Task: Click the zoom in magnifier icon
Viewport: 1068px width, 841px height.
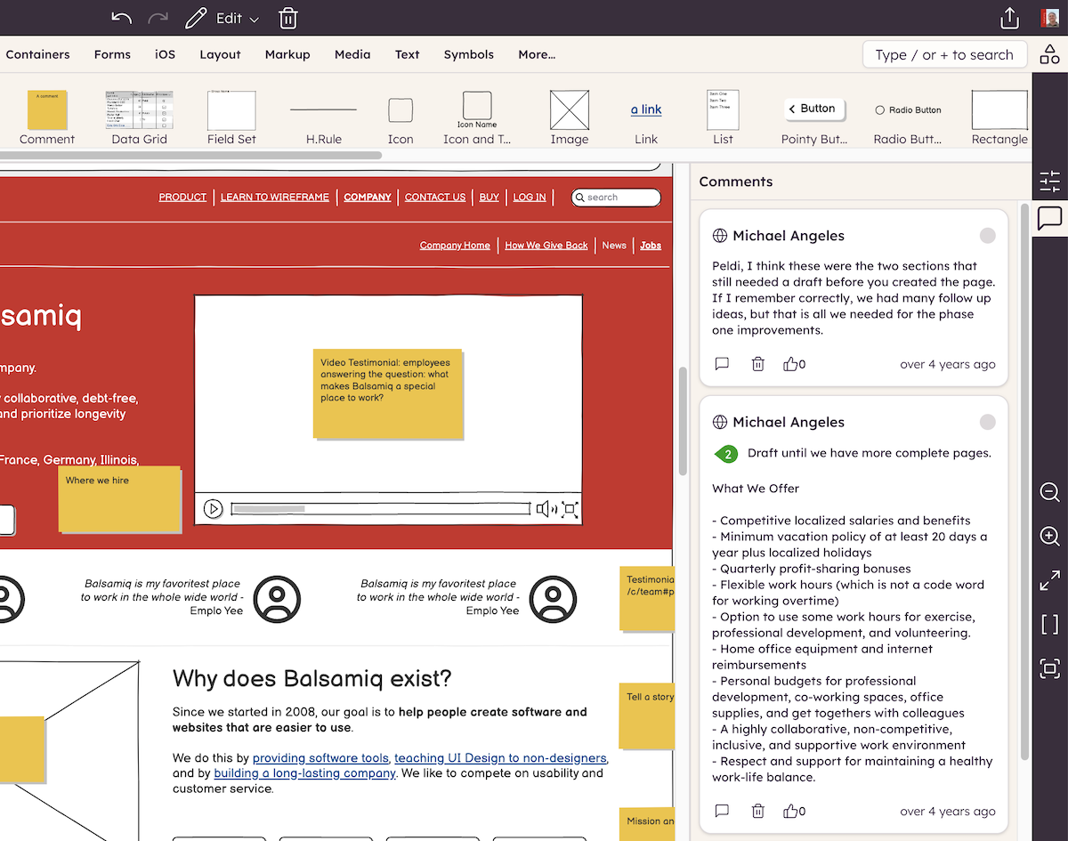Action: (1050, 536)
